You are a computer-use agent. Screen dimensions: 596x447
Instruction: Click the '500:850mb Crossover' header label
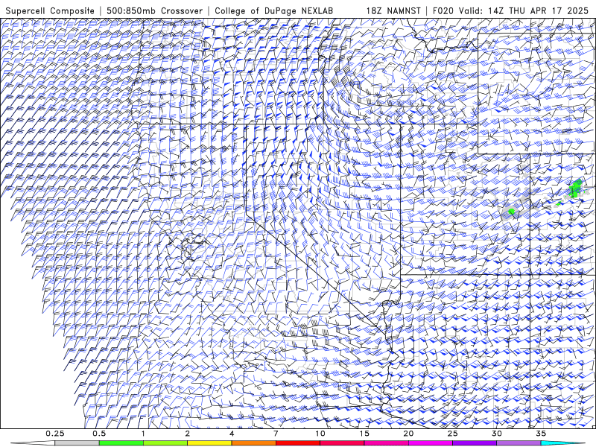click(155, 10)
